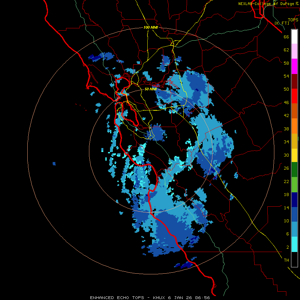
Task: Click the magenta legend swatch
Action: [294, 66]
